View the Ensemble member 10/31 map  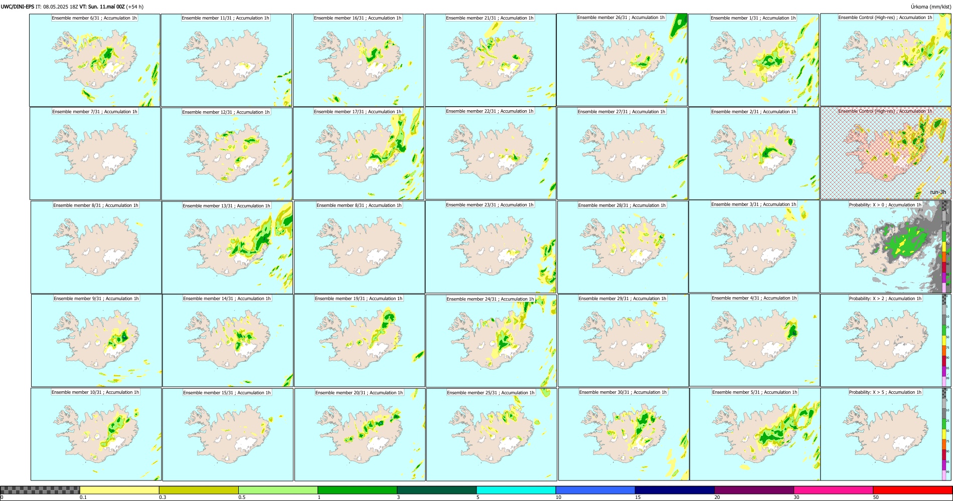(96, 434)
